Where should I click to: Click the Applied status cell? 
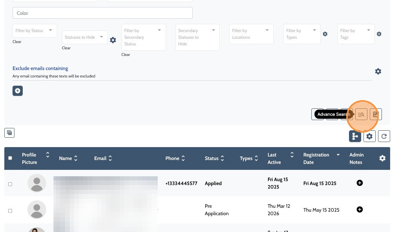coord(213,183)
